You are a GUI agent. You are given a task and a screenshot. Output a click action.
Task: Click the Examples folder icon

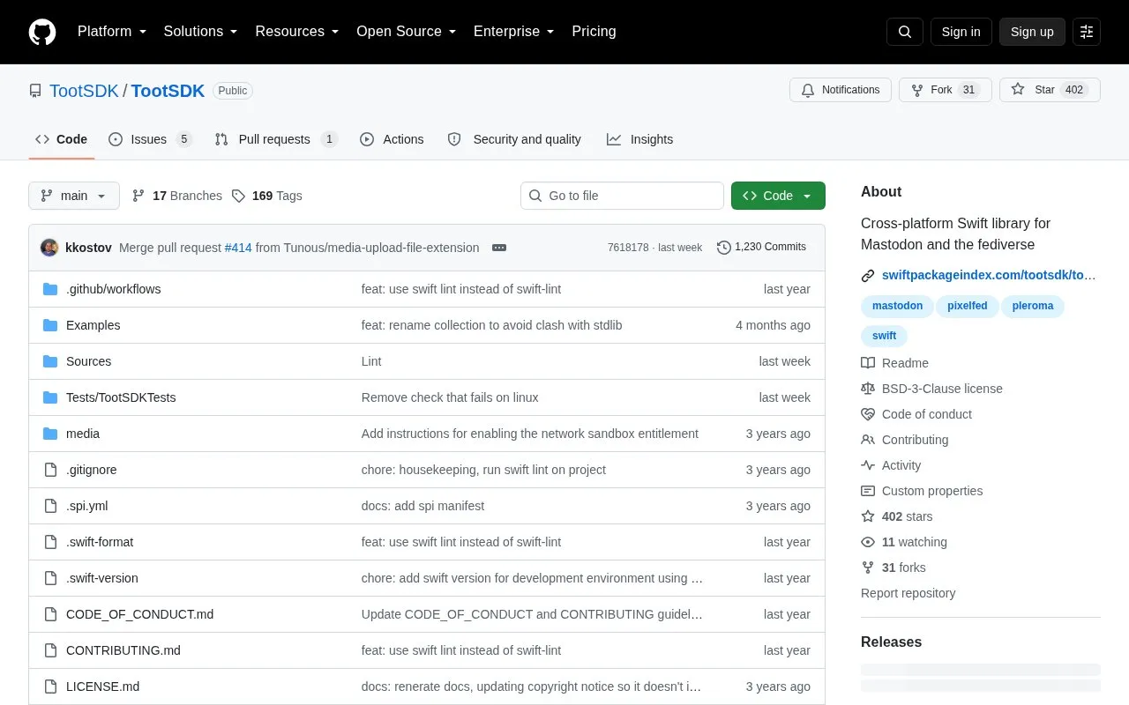(x=50, y=325)
